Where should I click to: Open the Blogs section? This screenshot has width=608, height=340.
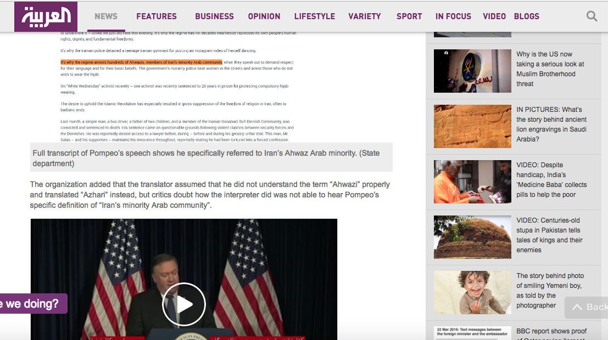point(526,16)
